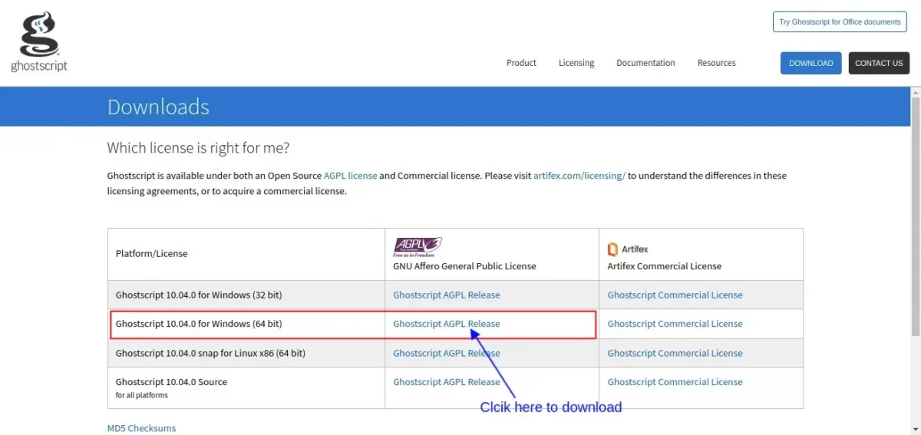This screenshot has width=921, height=435.
Task: Open the Product menu
Action: 521,63
